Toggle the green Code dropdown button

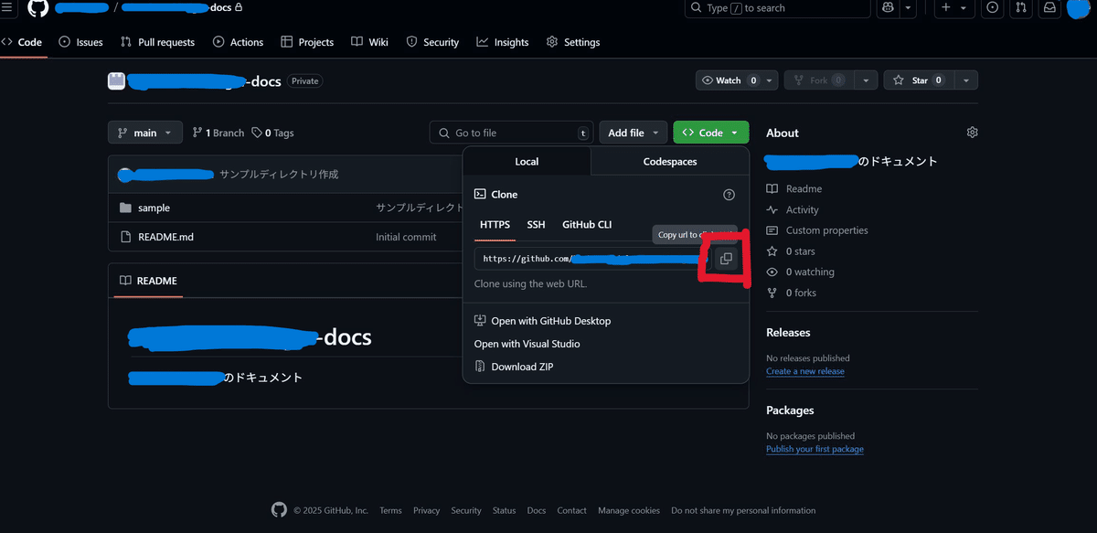710,133
